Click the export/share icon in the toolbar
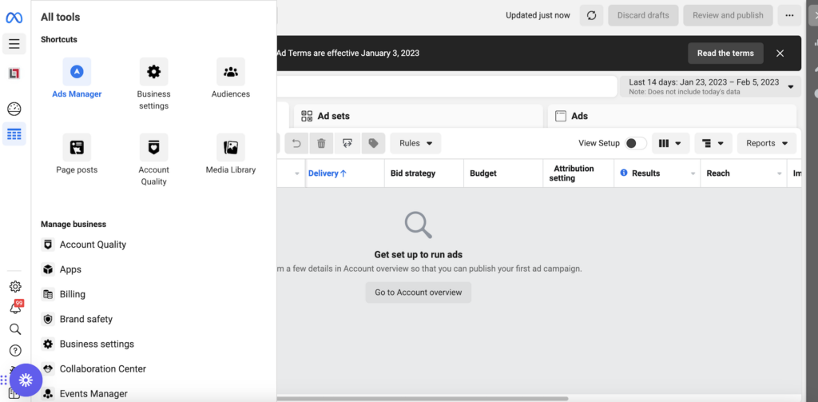 click(347, 143)
